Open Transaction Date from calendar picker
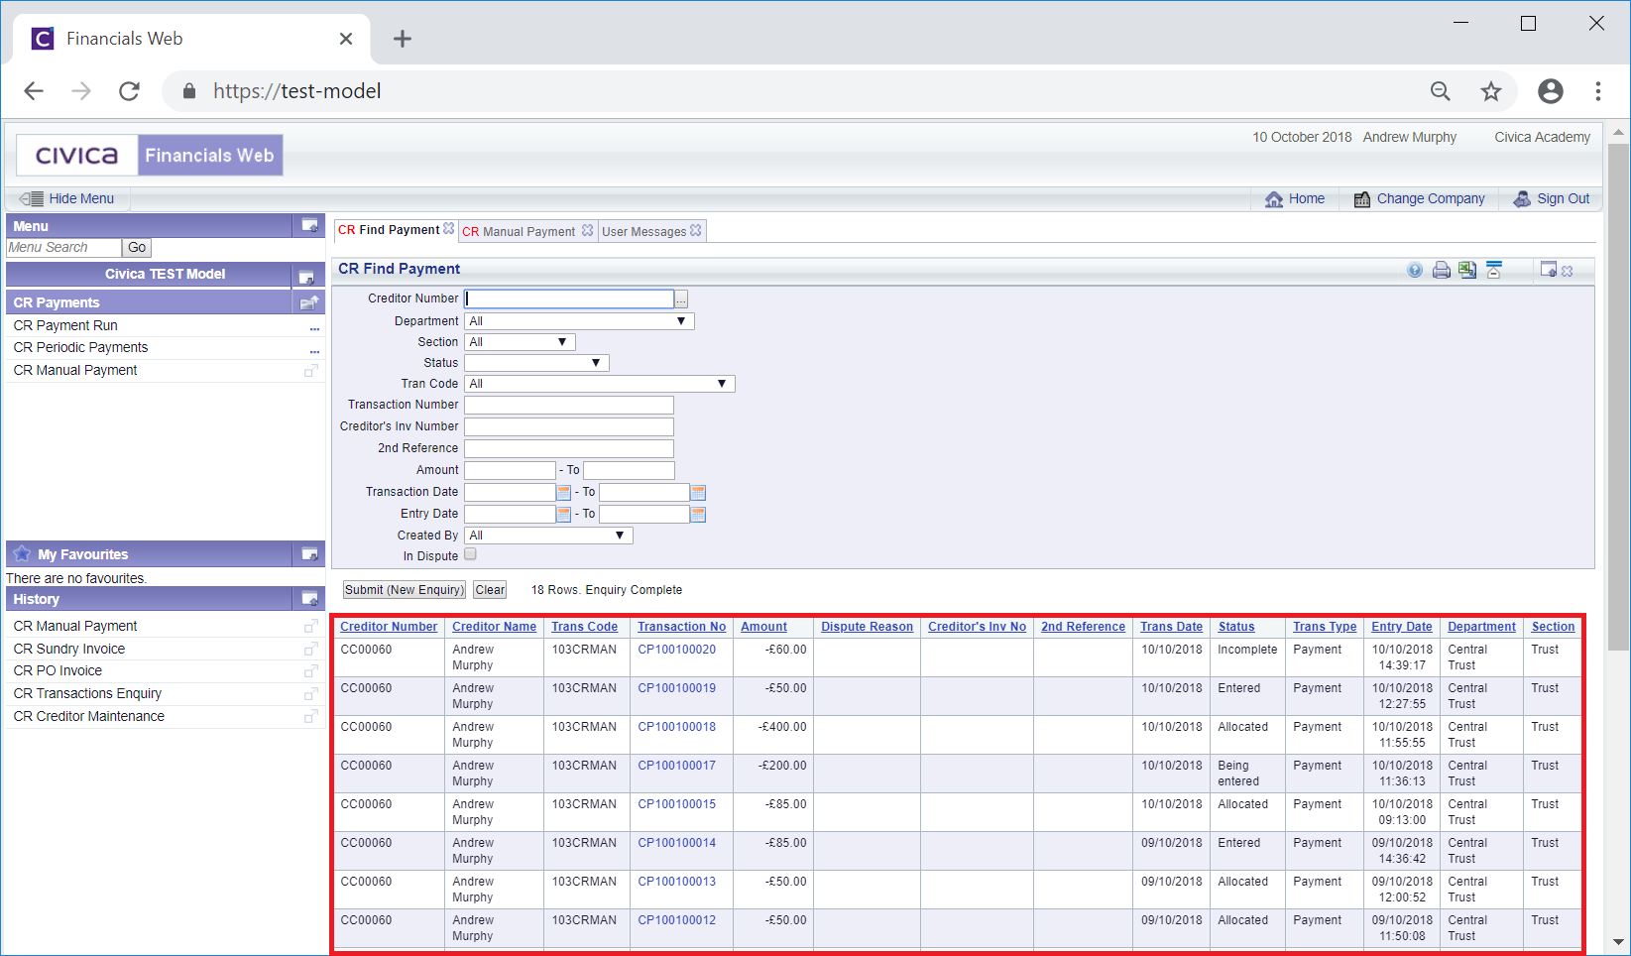Image resolution: width=1631 pixels, height=956 pixels. (x=564, y=492)
